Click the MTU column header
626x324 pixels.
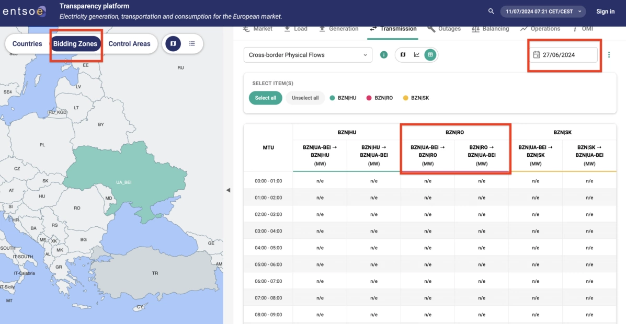pyautogui.click(x=268, y=148)
